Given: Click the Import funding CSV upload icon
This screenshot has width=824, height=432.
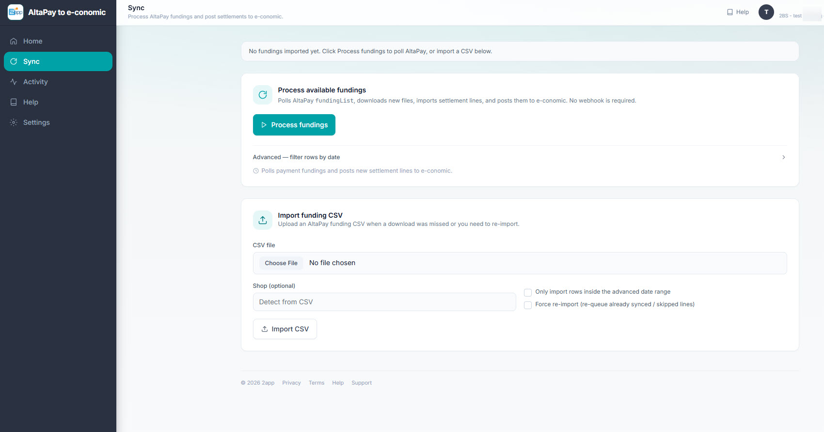Looking at the screenshot, I should click(263, 220).
